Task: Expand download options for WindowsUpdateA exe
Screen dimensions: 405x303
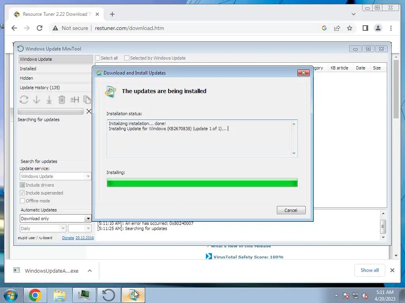Action: 90,271
